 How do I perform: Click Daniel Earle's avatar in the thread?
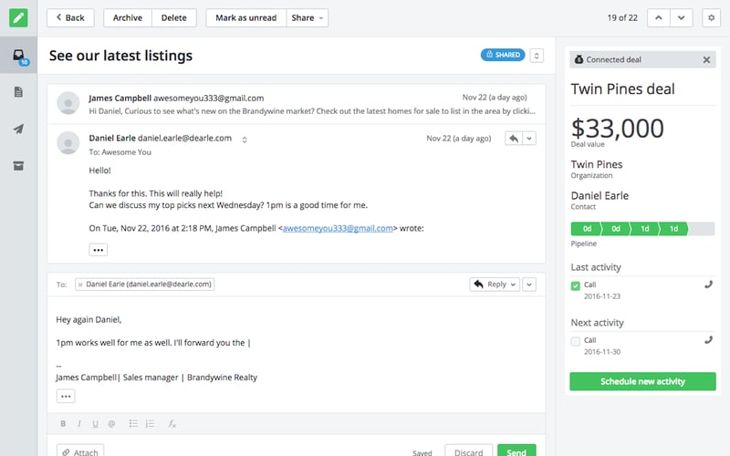[68, 143]
